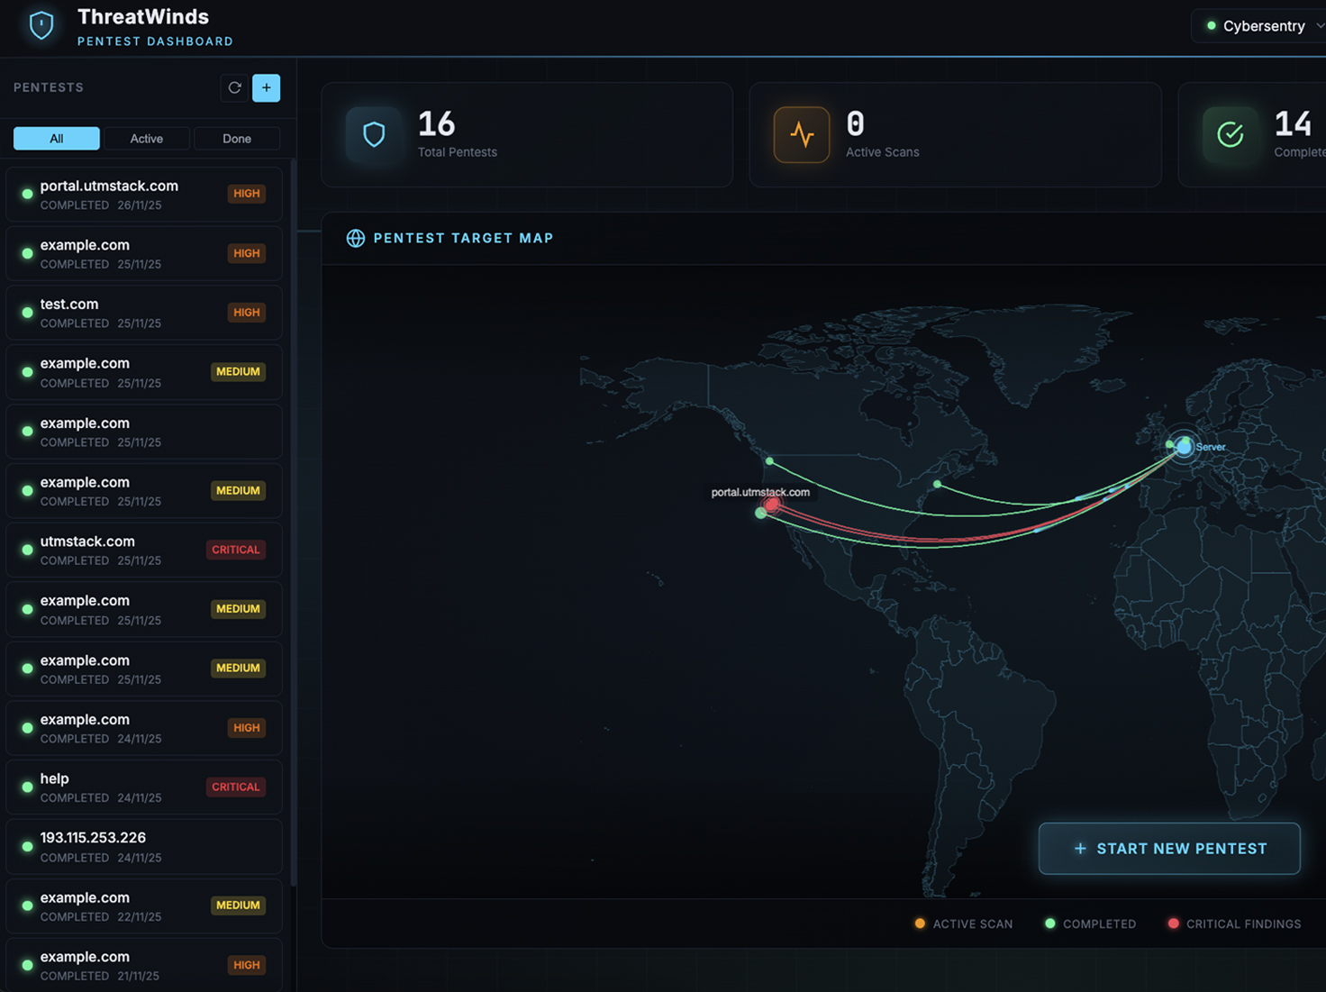Click the pentests list scrollbar
Screen dimensions: 1326x992
(294, 523)
